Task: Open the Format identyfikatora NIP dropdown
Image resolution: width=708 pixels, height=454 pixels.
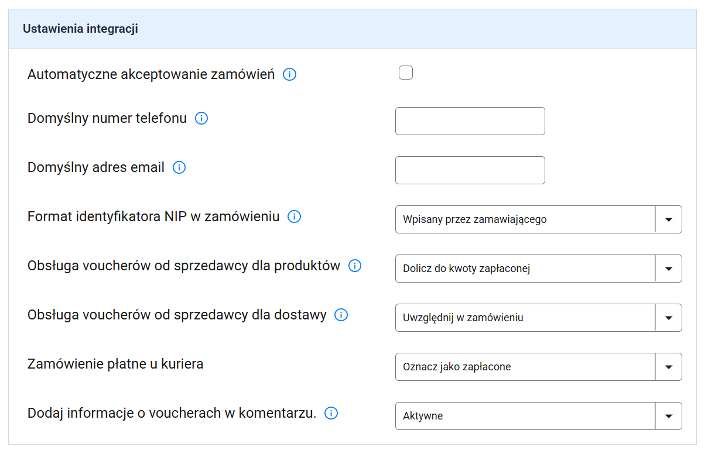Action: pyautogui.click(x=668, y=219)
